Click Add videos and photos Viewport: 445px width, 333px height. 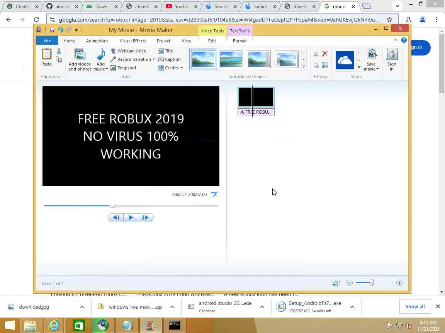(x=80, y=59)
